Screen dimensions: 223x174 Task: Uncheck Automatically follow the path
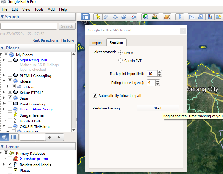[x=95, y=95]
